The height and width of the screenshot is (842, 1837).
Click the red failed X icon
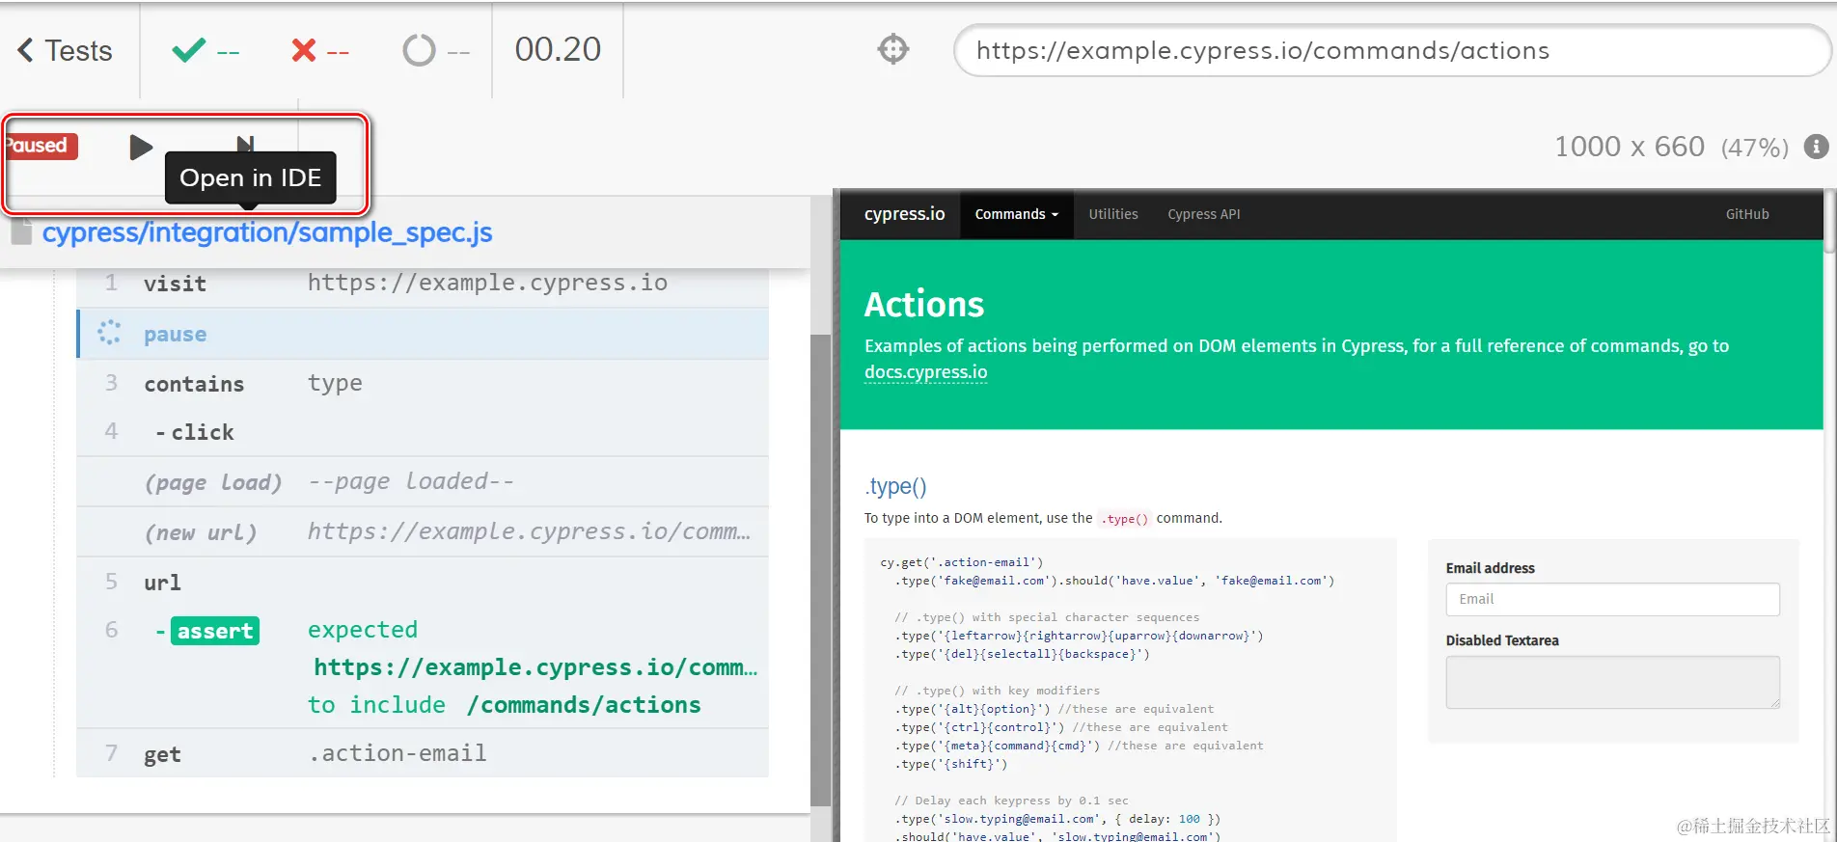tap(304, 50)
